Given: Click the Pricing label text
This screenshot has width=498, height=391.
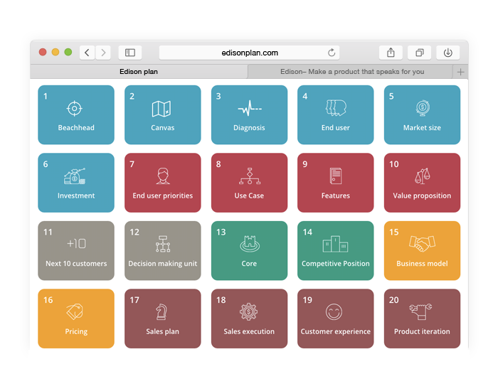Looking at the screenshot, I should 76,332.
